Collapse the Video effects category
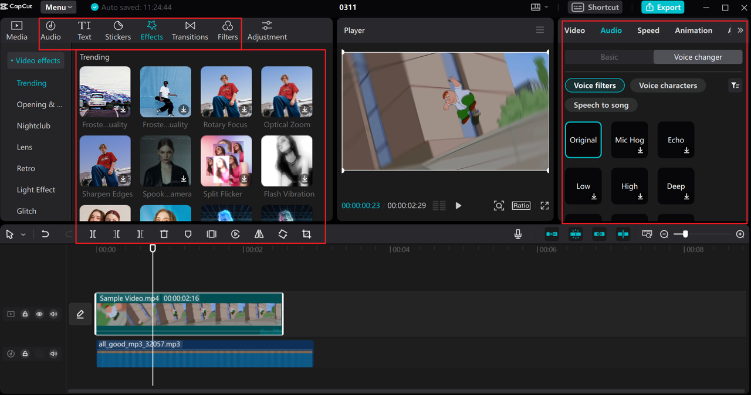Viewport: 751px width, 395px height. (36, 60)
